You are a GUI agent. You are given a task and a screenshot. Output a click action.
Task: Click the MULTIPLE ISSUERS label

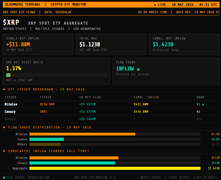tap(50, 29)
